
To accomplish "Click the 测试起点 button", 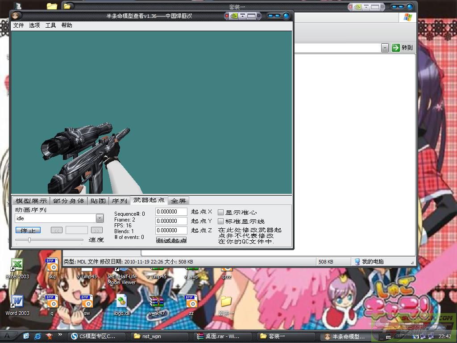I will pyautogui.click(x=171, y=240).
